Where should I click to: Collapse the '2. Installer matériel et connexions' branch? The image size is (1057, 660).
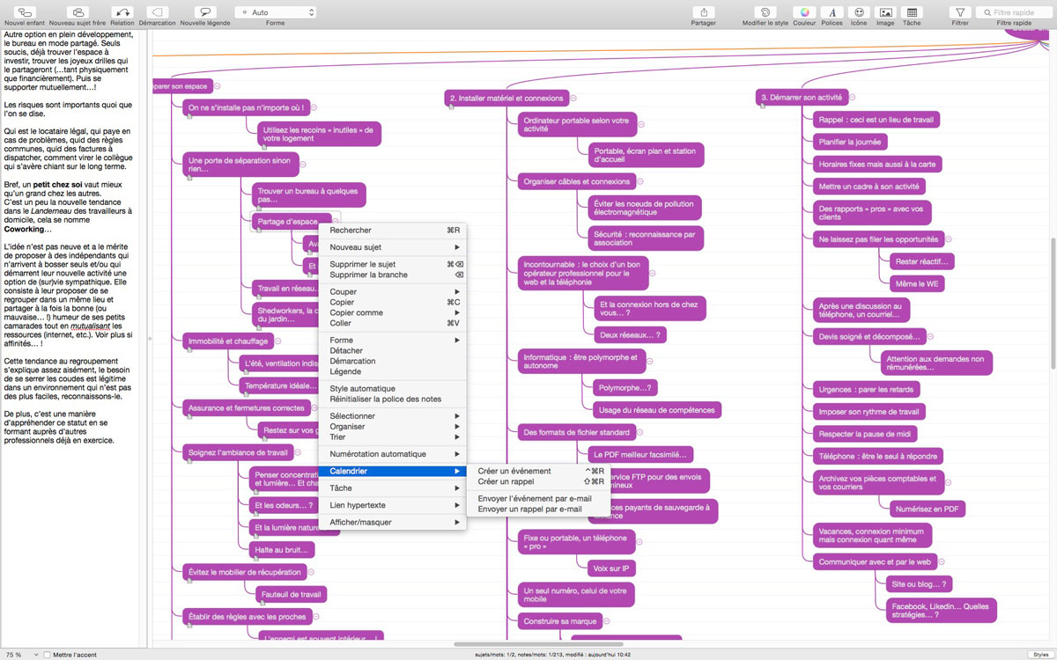[x=572, y=99]
